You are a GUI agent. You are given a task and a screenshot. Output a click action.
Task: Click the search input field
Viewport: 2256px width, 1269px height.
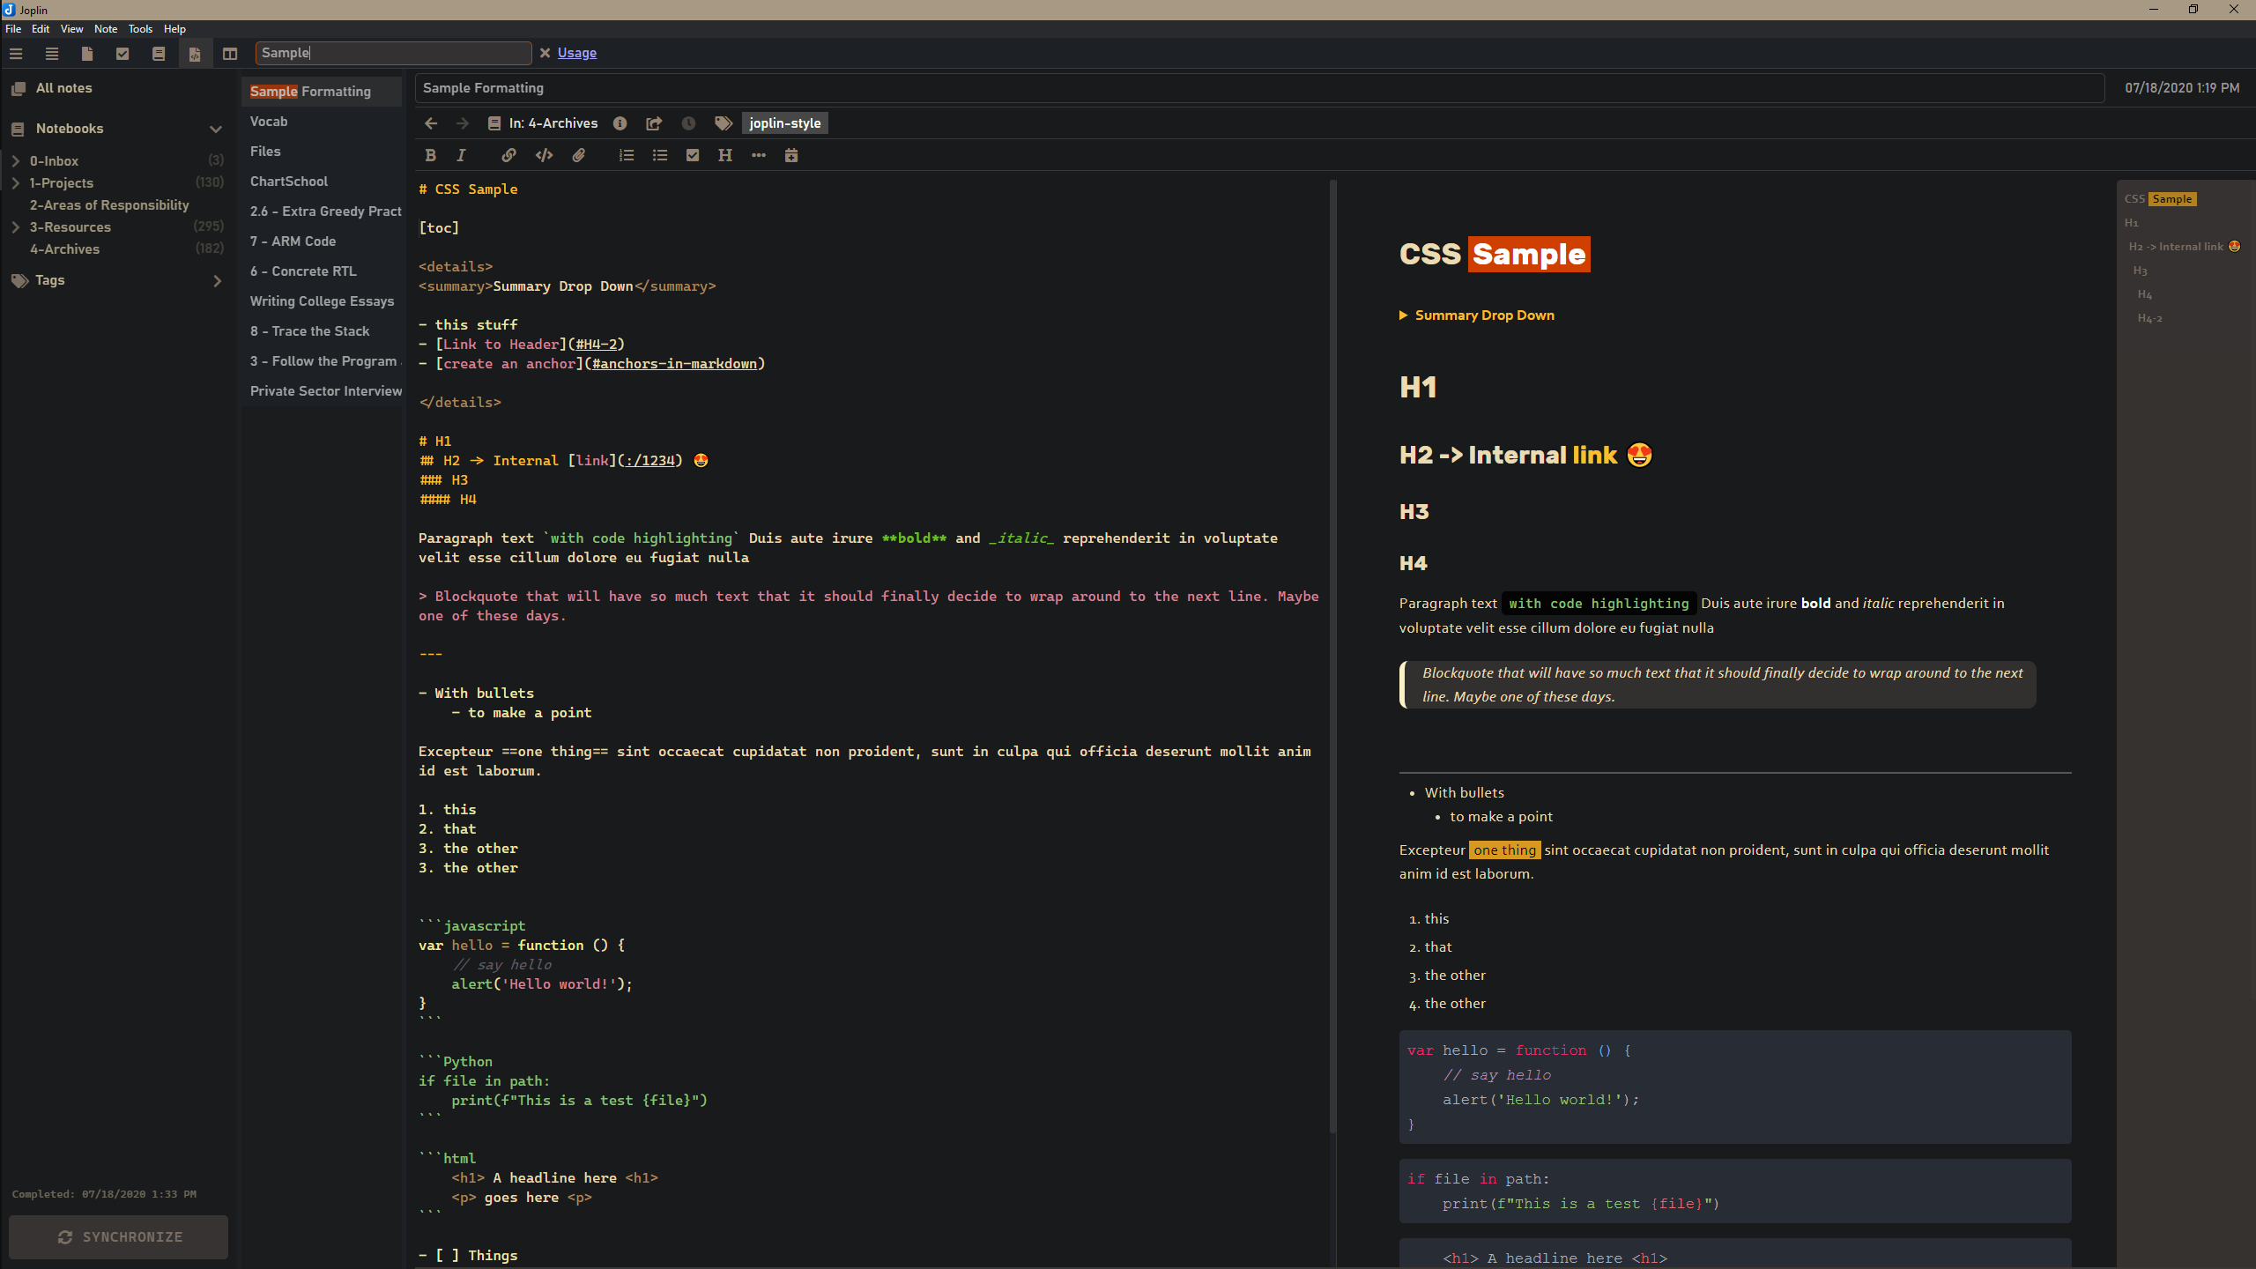[392, 51]
